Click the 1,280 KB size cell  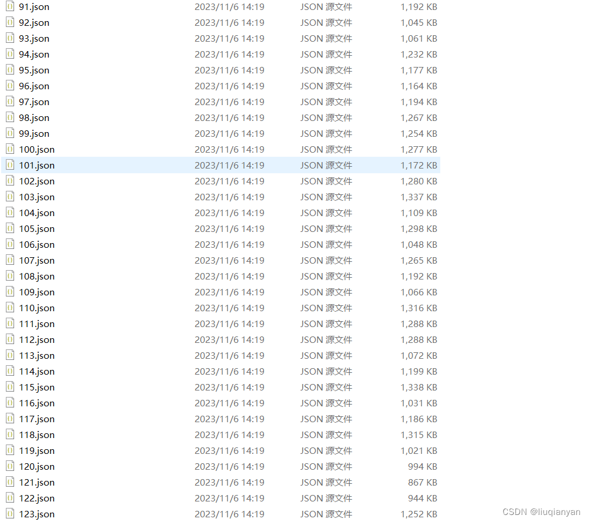[419, 181]
